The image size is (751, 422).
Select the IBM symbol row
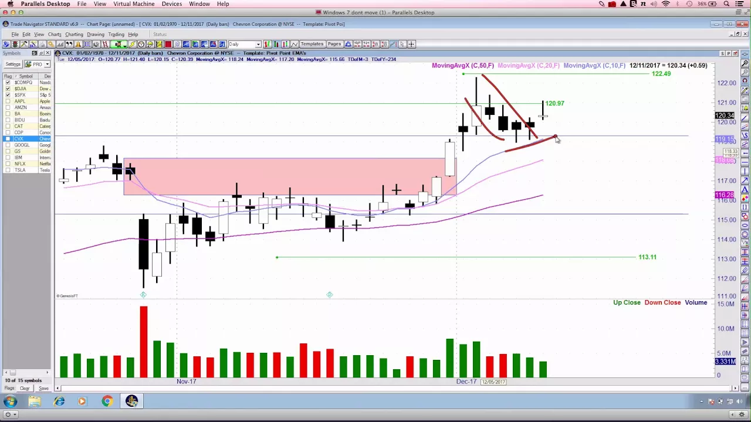(27, 157)
